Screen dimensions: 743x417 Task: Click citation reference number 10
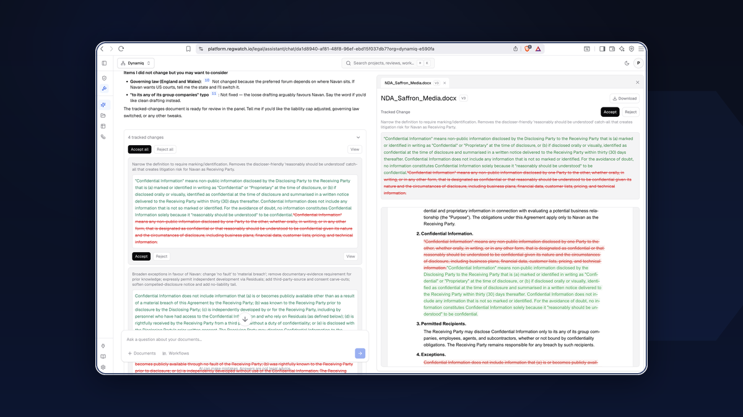[x=207, y=81]
